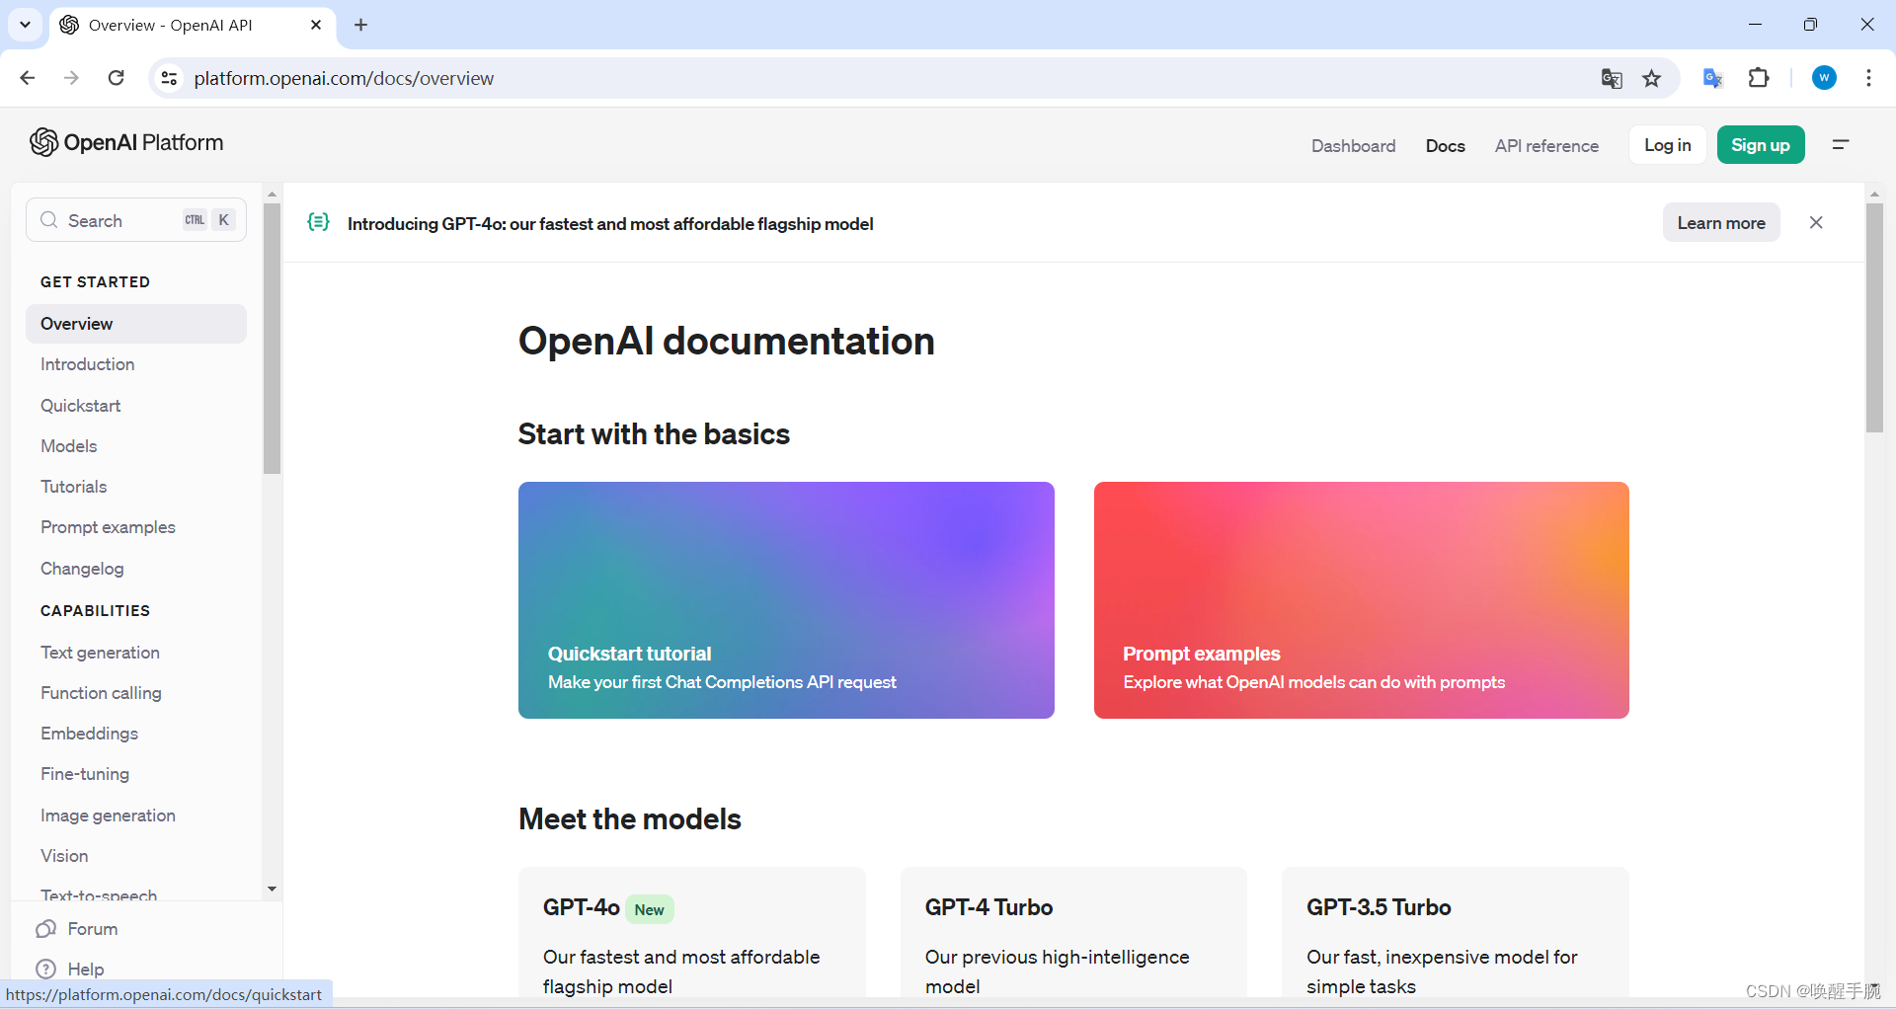Screen dimensions: 1896x1009
Task: Translate this page icon in address bar
Action: click(x=1612, y=78)
